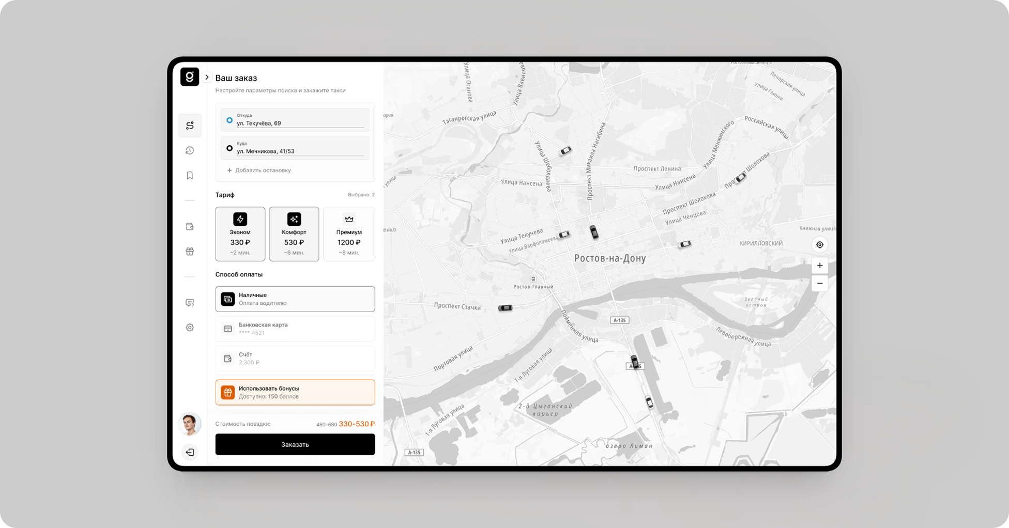This screenshot has height=528, width=1009.
Task: Open gift bonuses icon in sidebar
Action: pos(190,252)
